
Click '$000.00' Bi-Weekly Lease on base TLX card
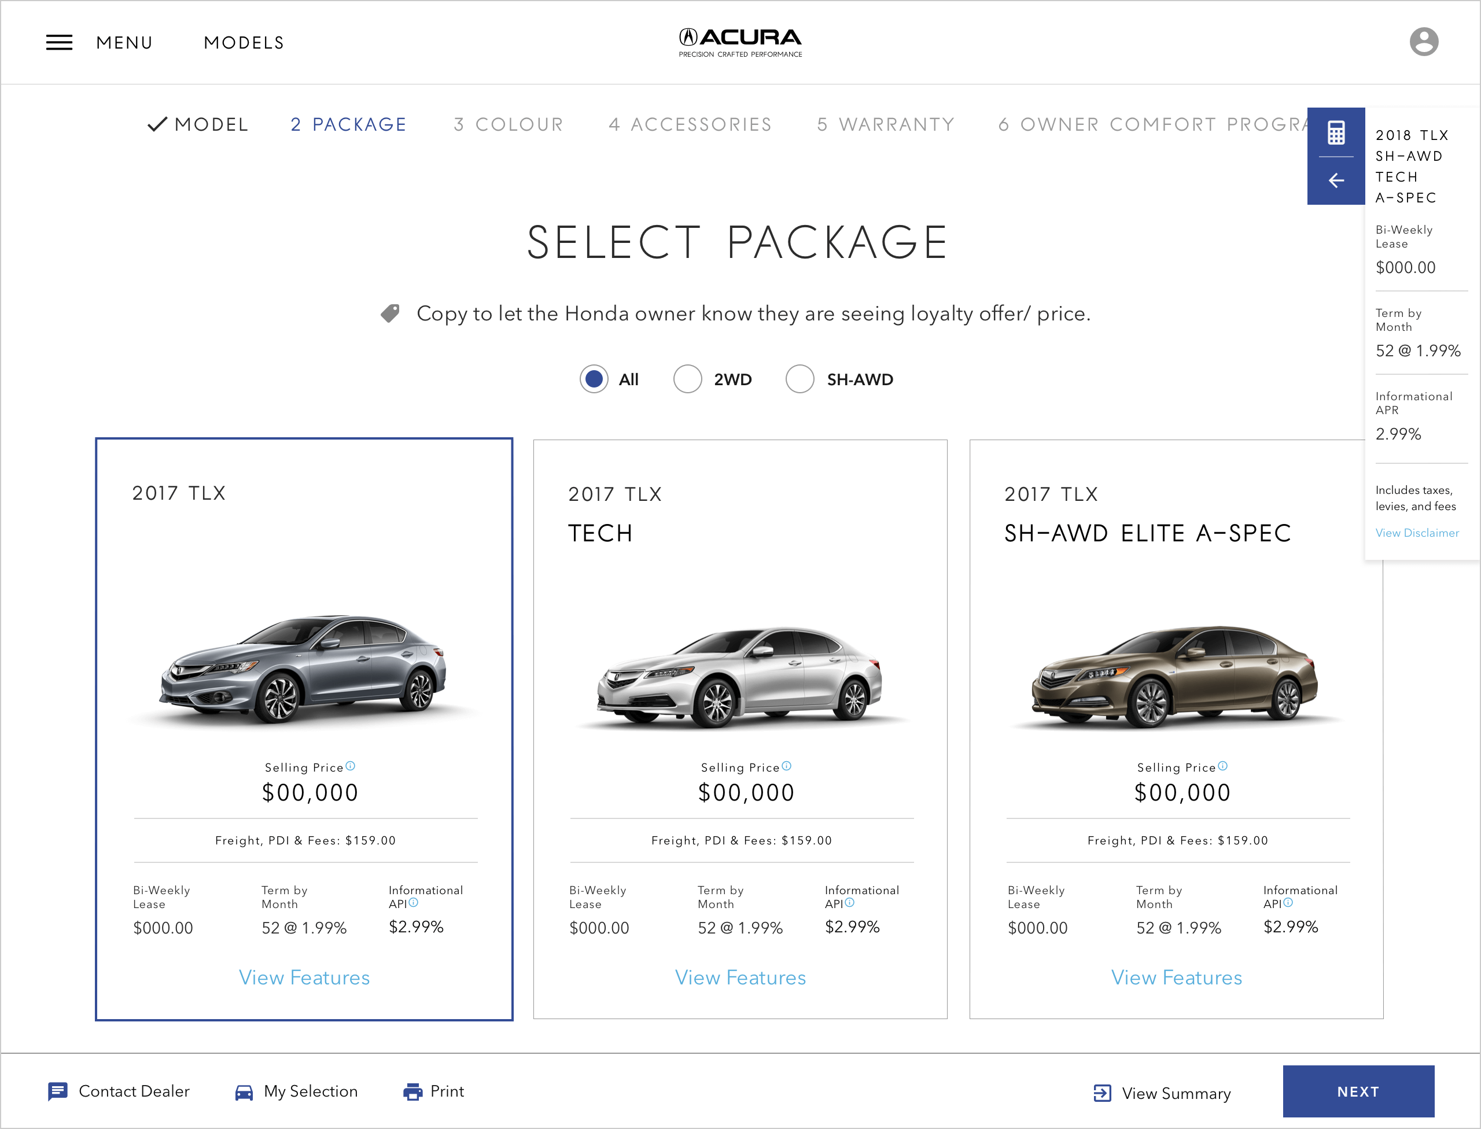click(x=163, y=928)
